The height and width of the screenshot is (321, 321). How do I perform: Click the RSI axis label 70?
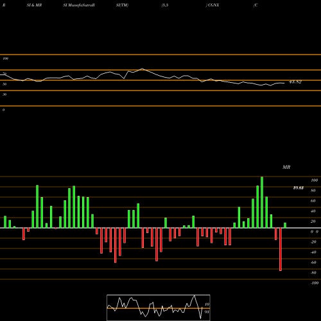point(4,74)
